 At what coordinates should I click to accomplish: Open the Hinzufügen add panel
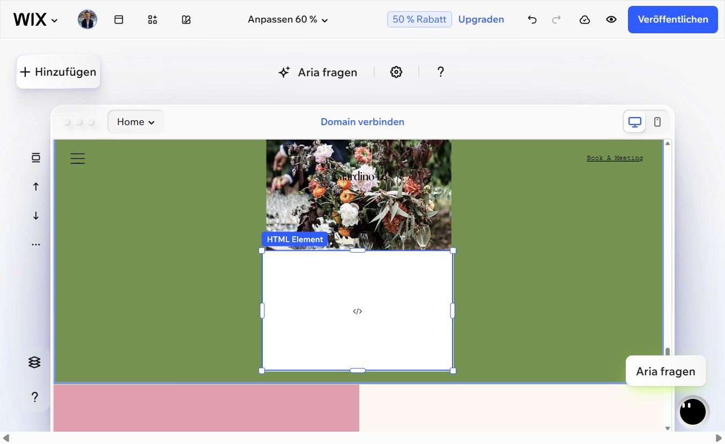pos(58,72)
